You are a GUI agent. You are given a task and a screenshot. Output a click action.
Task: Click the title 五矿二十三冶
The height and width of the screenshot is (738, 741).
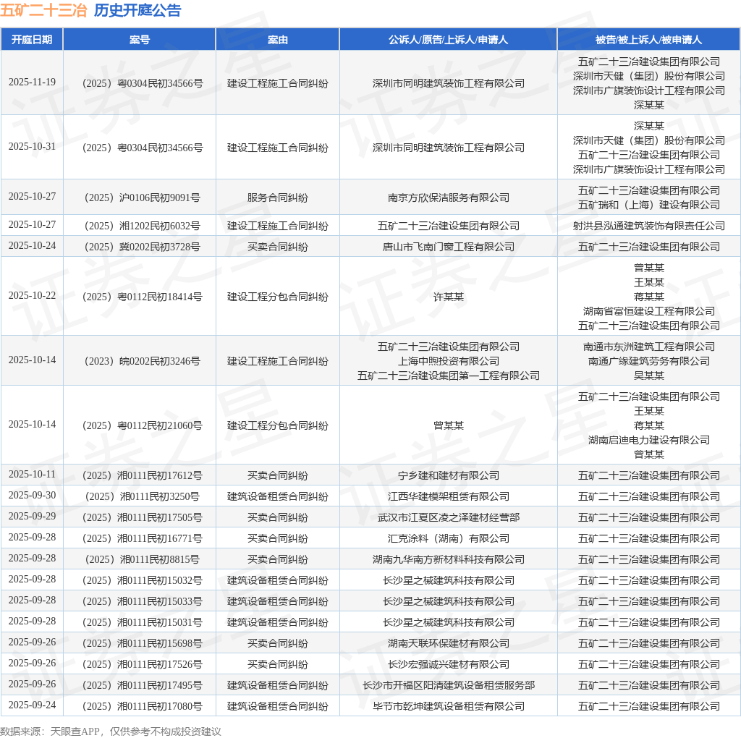pos(43,10)
